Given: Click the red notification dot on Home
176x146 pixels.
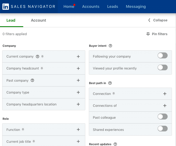Looking at the screenshot, I should coord(74,5).
